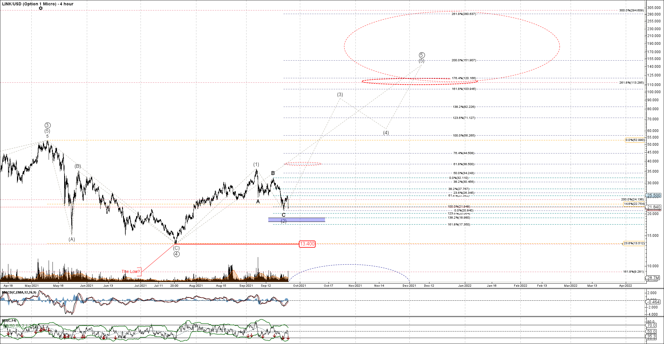The height and width of the screenshot is (344, 664).
Task: Click the 200.0%(24.136) Fibonacci label
Action: tap(633, 199)
